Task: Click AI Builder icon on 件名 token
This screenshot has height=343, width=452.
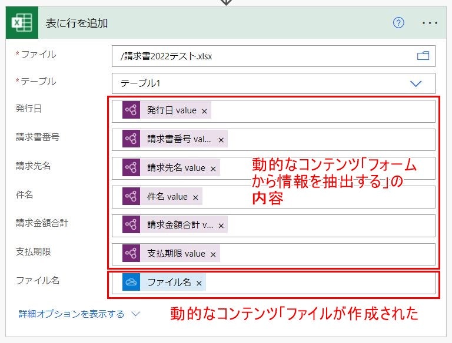Action: [x=131, y=196]
